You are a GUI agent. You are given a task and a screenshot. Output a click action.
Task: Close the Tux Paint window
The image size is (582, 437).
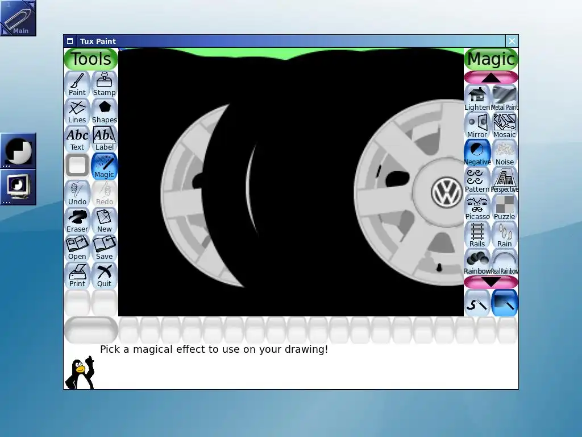[x=512, y=41]
